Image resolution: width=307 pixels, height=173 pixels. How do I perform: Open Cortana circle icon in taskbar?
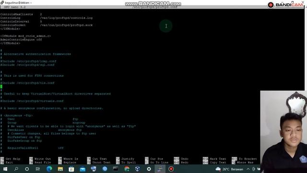click(x=27, y=169)
